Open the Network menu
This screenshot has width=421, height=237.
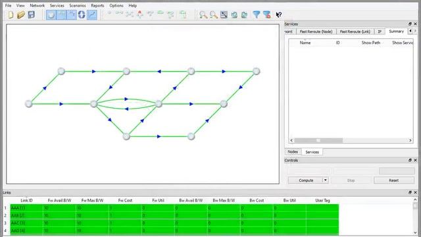click(37, 5)
